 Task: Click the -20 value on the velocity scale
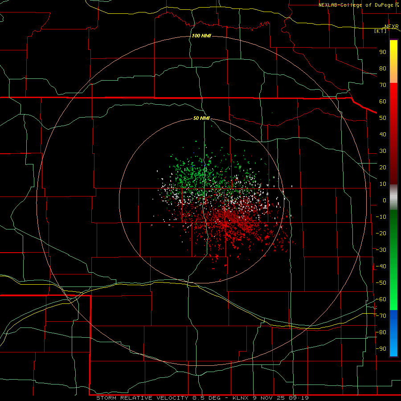(381, 233)
